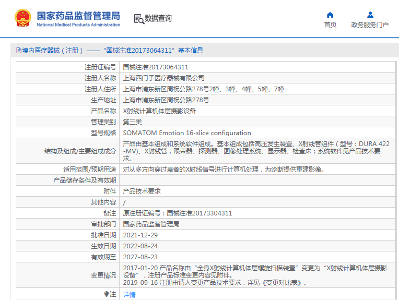
Task: Click the 管理类别 row label
Action: tap(103, 122)
